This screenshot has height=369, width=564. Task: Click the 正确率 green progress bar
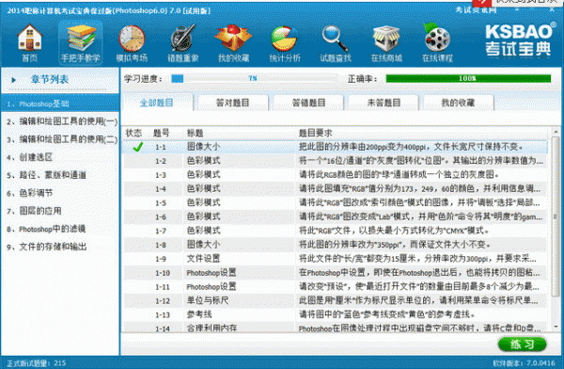pos(468,78)
